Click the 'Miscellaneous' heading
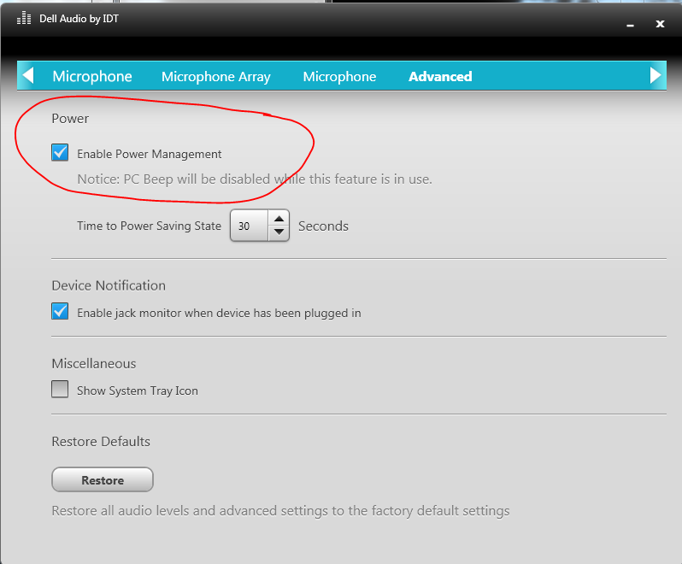682x564 pixels. 94,363
